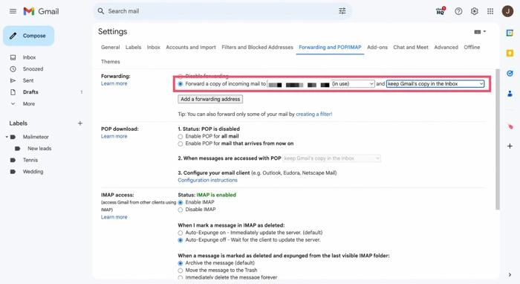Open keep Gmail's copy in the Inbox dropdown
The image size is (520, 284).
tap(435, 84)
